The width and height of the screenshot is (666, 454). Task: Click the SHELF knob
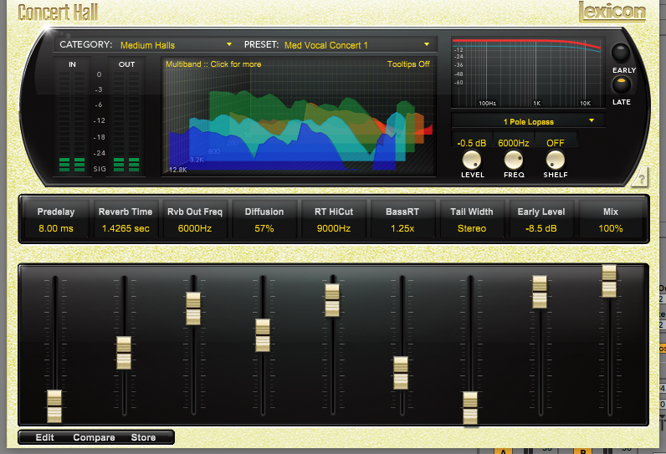point(556,160)
